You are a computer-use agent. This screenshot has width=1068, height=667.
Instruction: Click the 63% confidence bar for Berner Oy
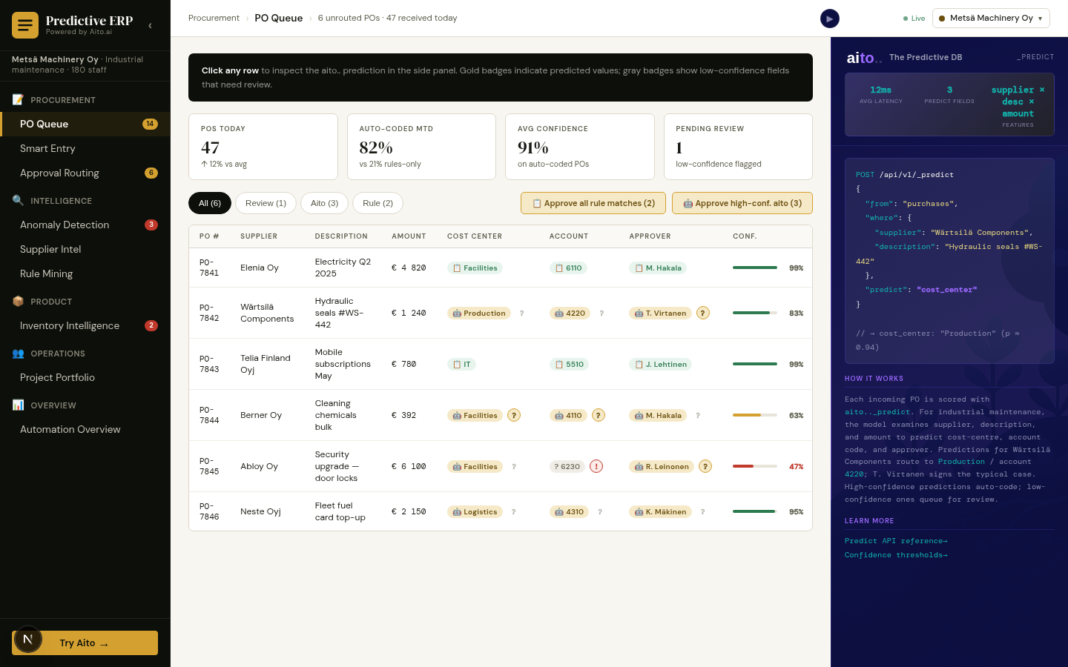755,415
